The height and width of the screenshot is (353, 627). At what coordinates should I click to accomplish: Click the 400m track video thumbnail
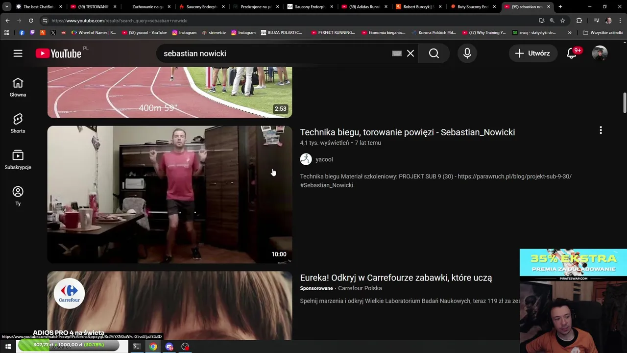click(169, 92)
